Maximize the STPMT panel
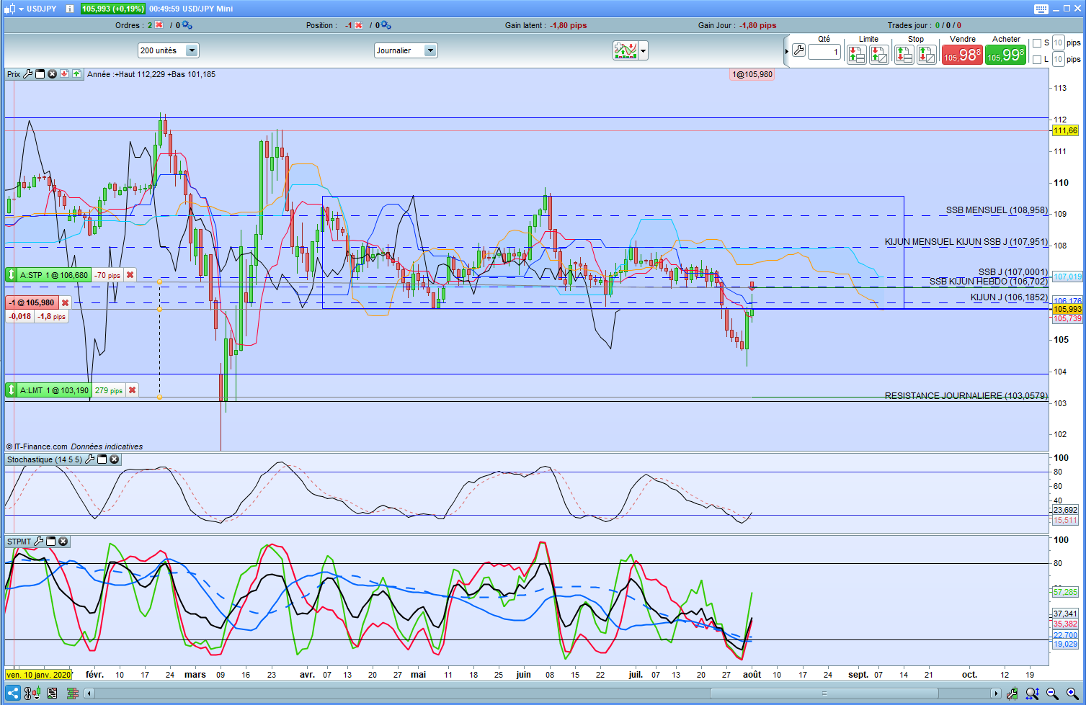The width and height of the screenshot is (1086, 705). (51, 542)
